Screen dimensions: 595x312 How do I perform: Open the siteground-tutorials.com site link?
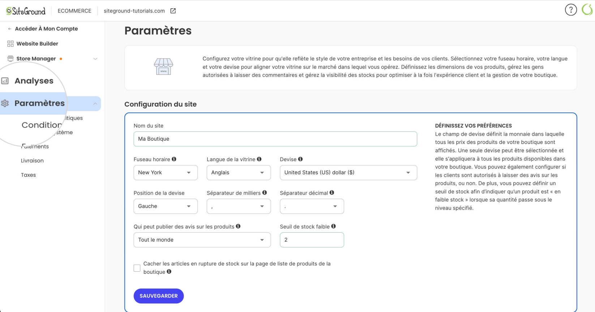pyautogui.click(x=134, y=11)
